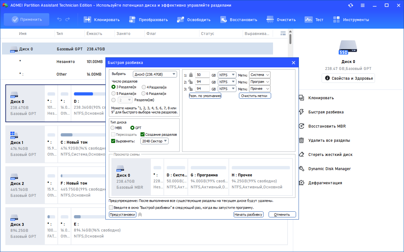Click sidebar Восстановить MBR item
The height and width of the screenshot is (252, 404).
322,126
